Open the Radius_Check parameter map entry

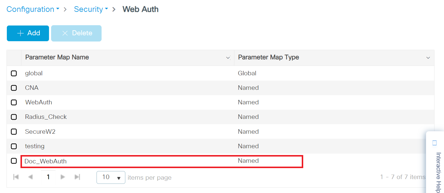tap(46, 117)
